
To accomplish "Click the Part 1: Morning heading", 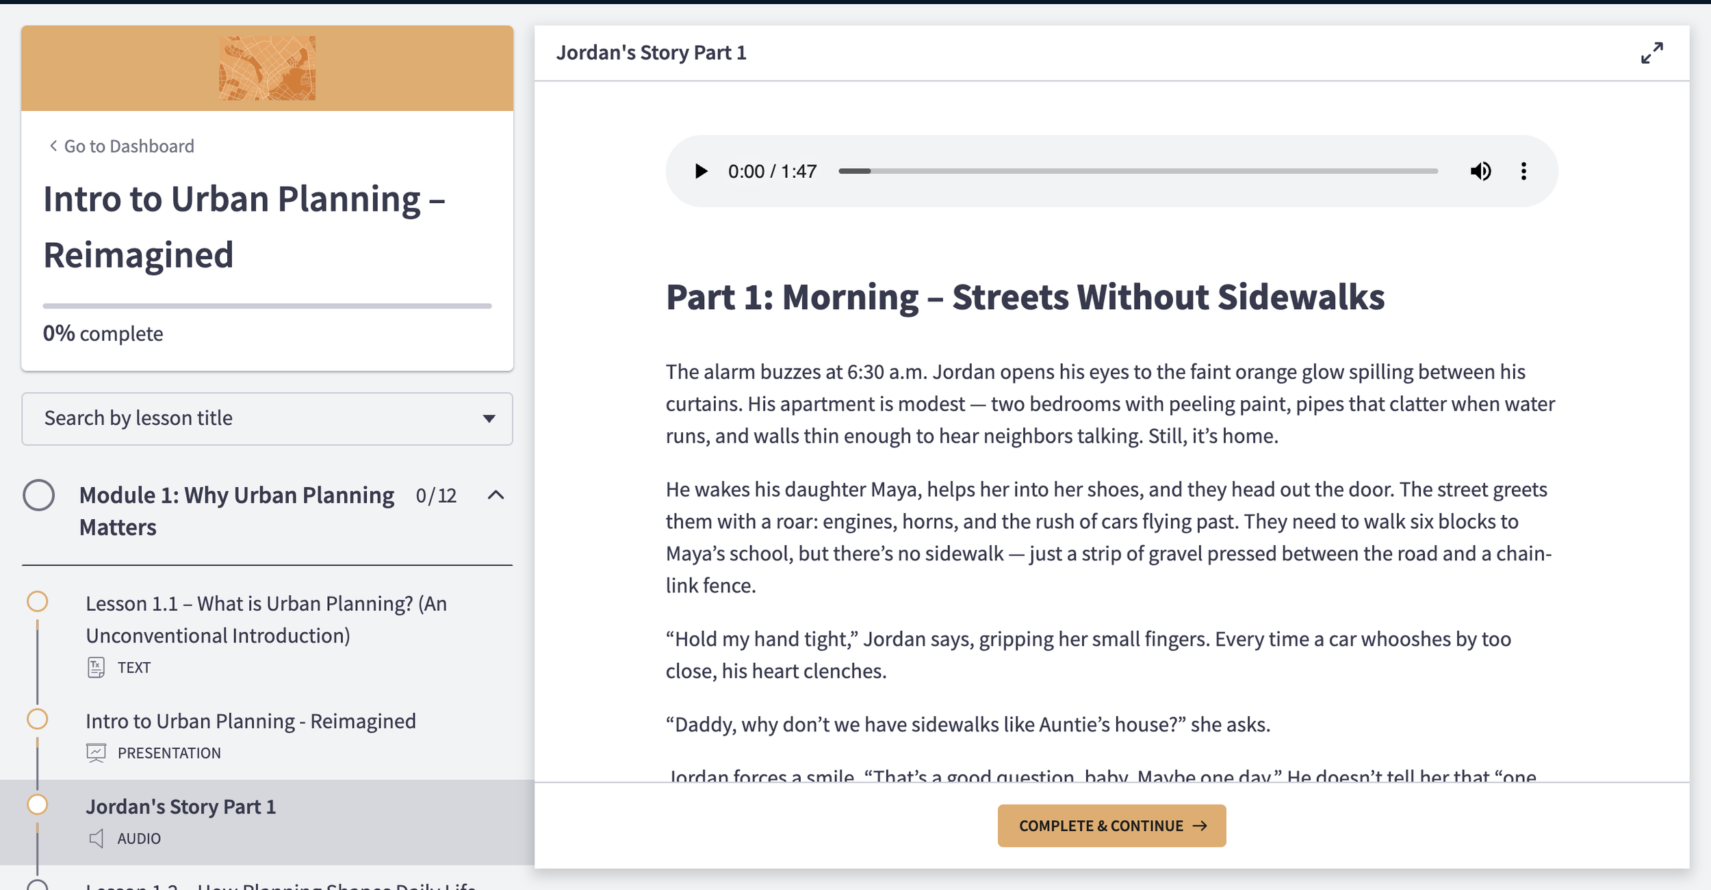I will [1025, 298].
